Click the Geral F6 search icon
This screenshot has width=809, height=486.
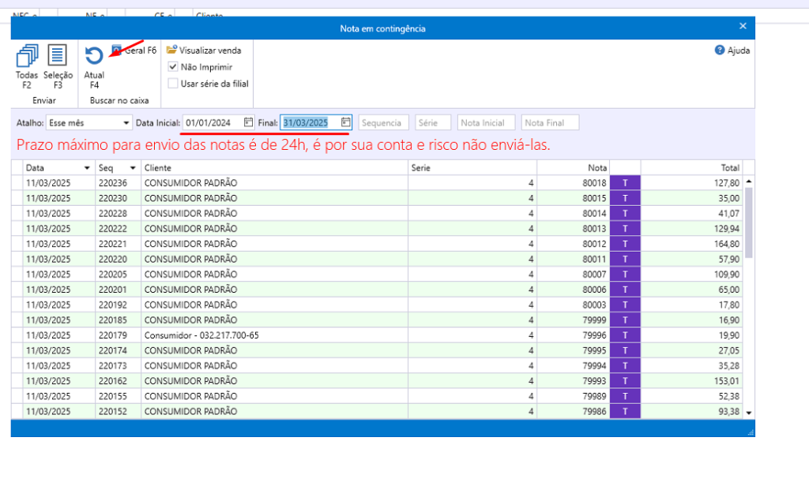[x=117, y=50]
